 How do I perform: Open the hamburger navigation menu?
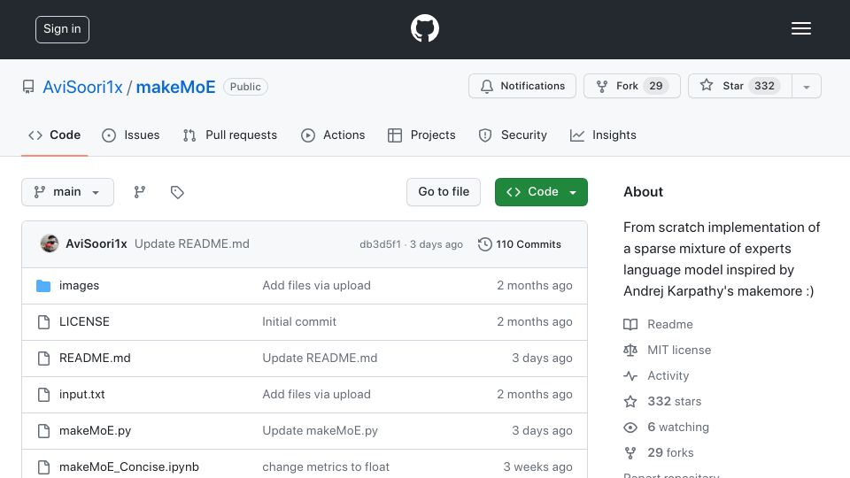coord(800,28)
